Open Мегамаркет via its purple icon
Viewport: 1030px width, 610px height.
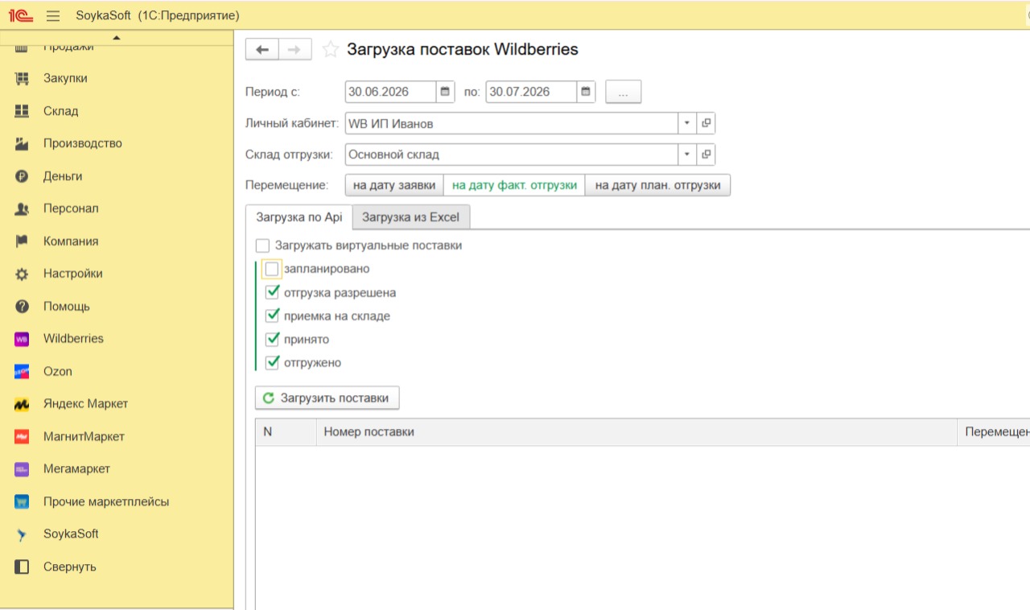tap(22, 469)
